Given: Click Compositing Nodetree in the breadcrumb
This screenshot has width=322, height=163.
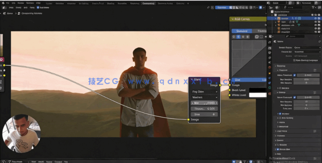Looking at the screenshot, I should pyautogui.click(x=32, y=14).
